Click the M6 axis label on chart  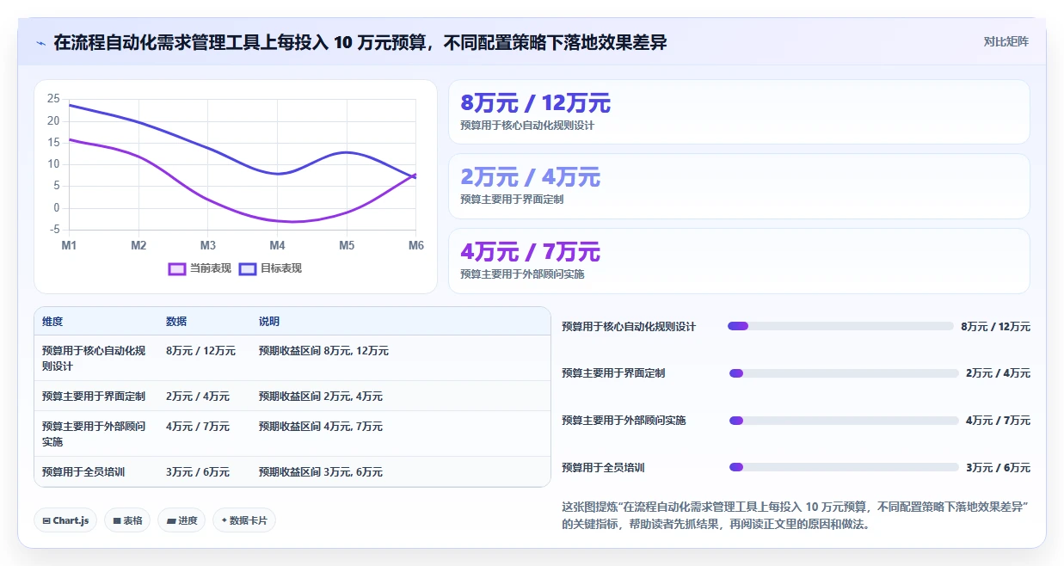[x=415, y=245]
